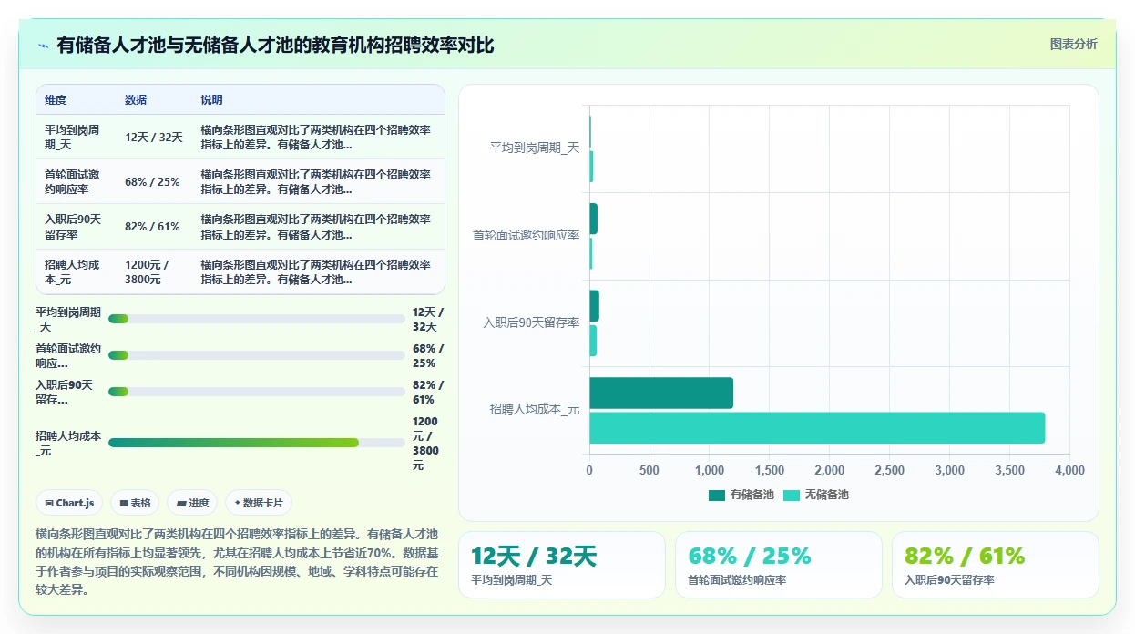Click the 招聘人均成本_元 progress bar

coord(257,443)
